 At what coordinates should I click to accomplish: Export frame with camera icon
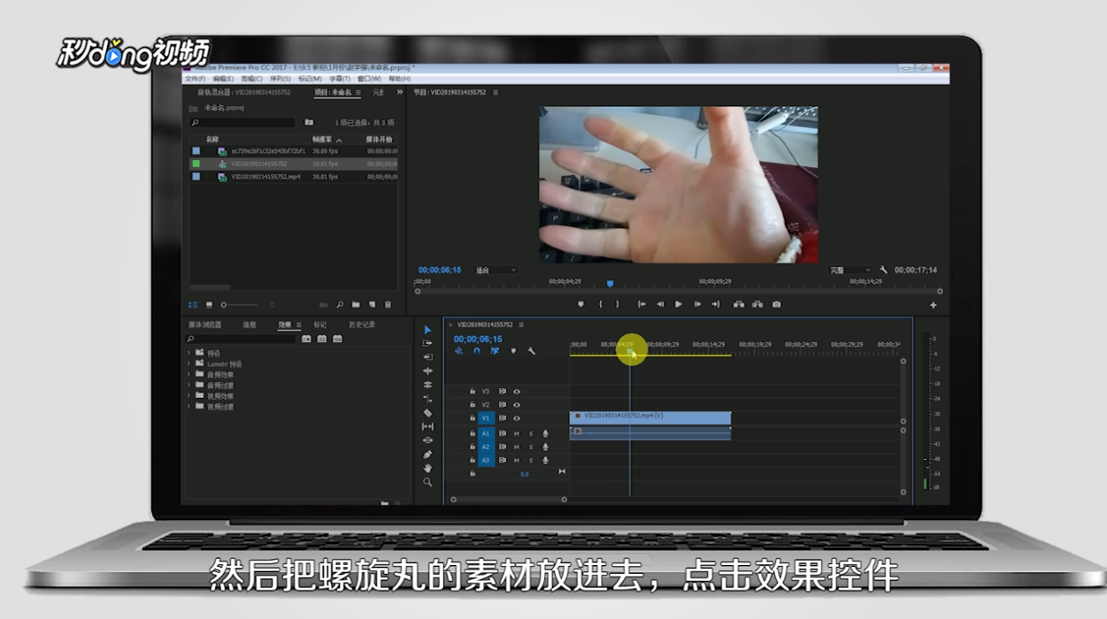pos(776,304)
